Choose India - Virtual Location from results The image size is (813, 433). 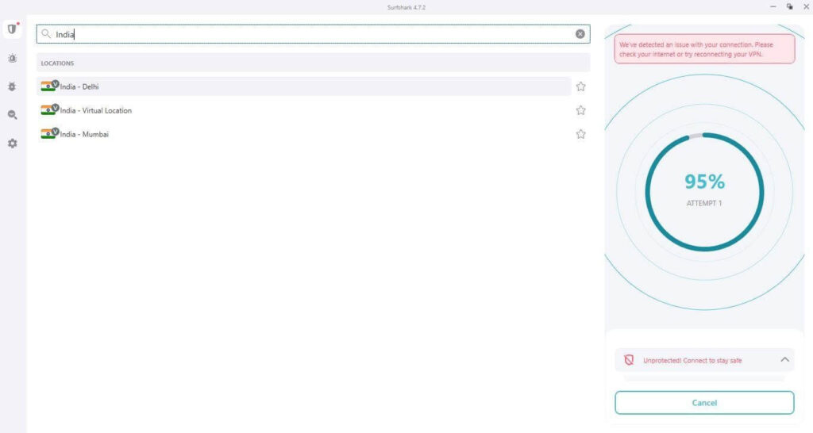tap(96, 110)
